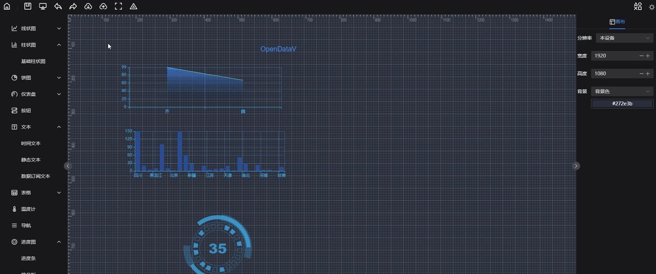
Task: Select the 时间文本 component
Action: click(31, 144)
